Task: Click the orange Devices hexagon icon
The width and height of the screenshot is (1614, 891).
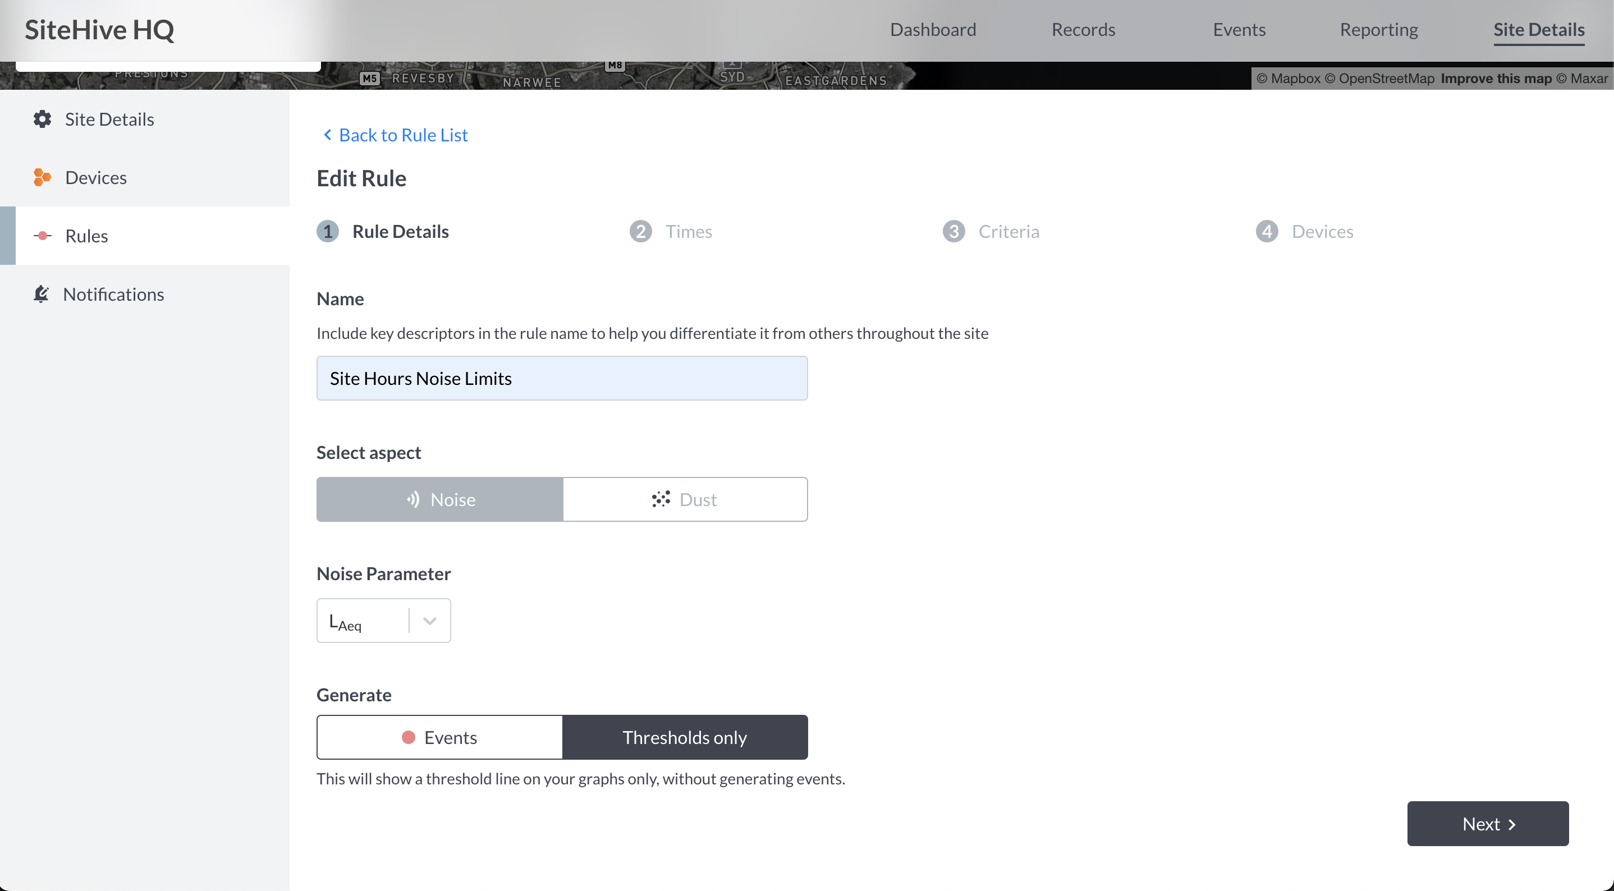Action: [42, 177]
